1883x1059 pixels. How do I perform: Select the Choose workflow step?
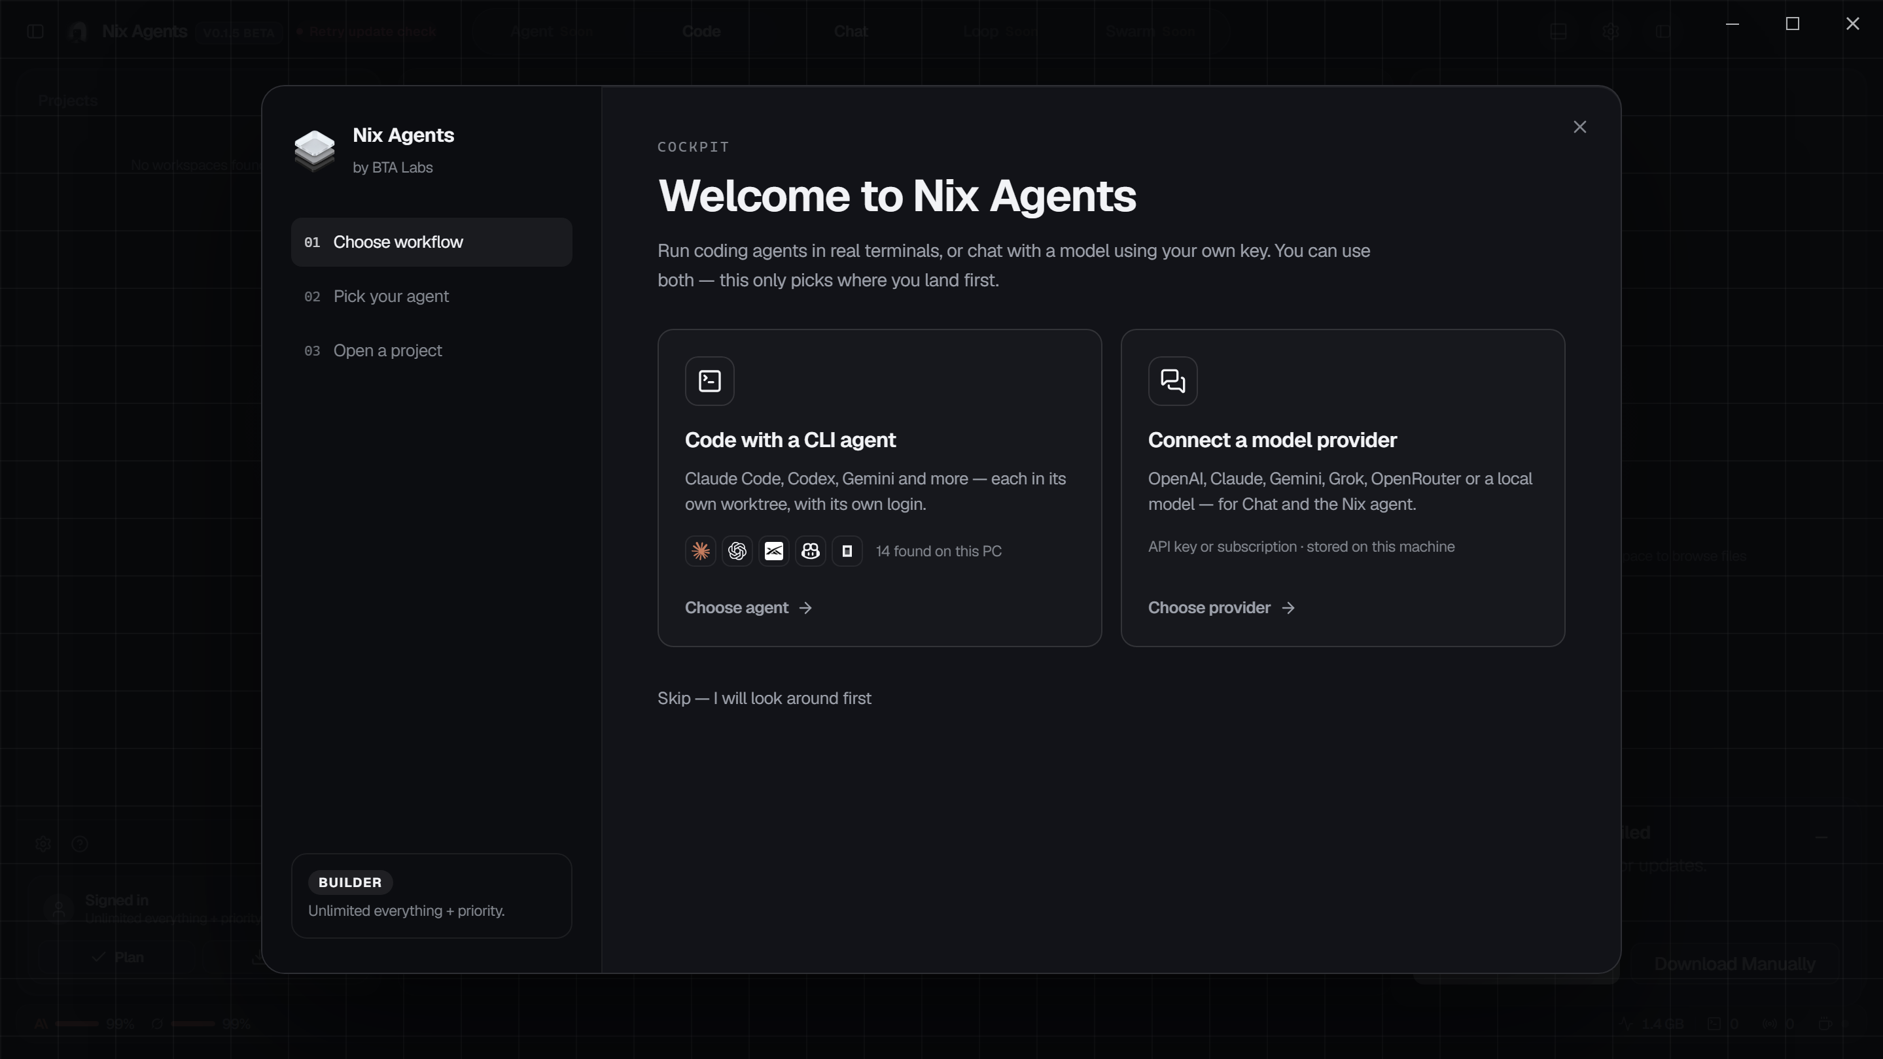[431, 242]
